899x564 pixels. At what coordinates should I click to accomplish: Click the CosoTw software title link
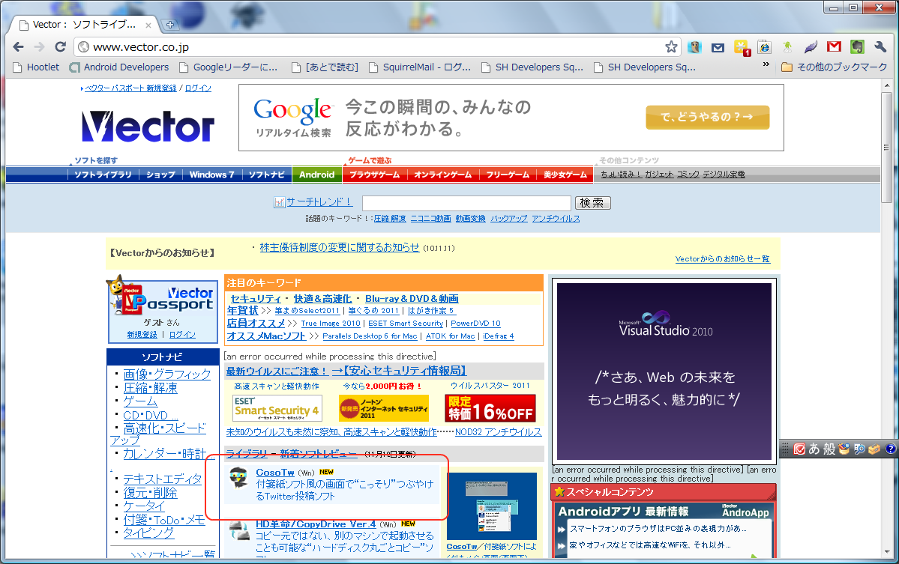(274, 473)
